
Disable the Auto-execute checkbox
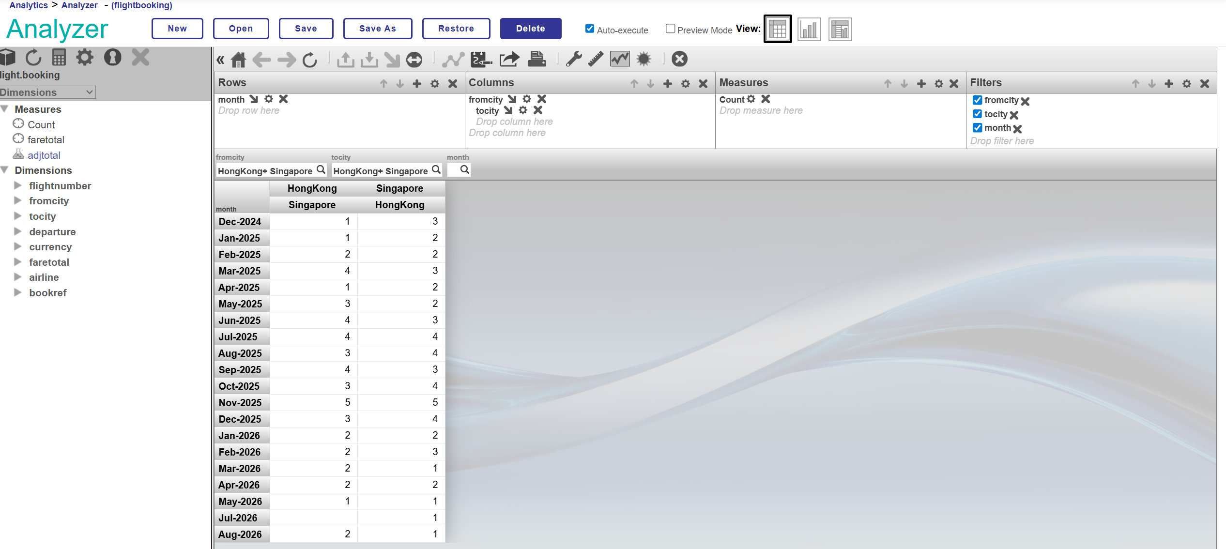click(x=590, y=29)
